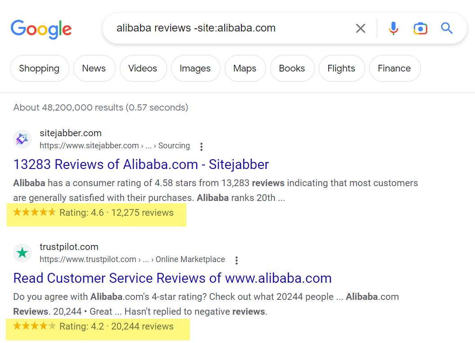
Task: Click into the search query field
Action: (x=225, y=28)
